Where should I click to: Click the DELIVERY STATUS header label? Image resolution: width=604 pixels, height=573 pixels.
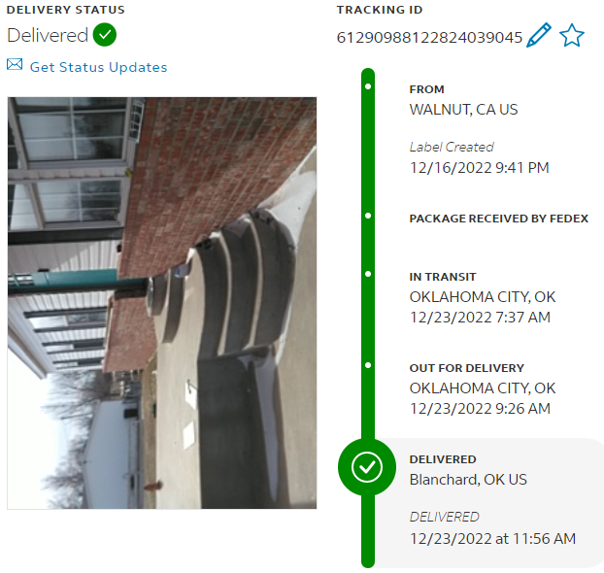coord(65,10)
